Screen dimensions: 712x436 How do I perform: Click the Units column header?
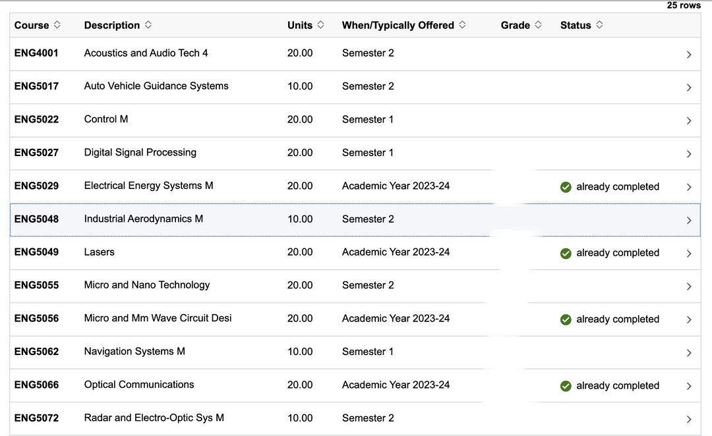pyautogui.click(x=300, y=26)
